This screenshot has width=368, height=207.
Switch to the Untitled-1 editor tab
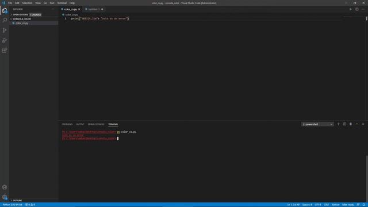click(94, 9)
